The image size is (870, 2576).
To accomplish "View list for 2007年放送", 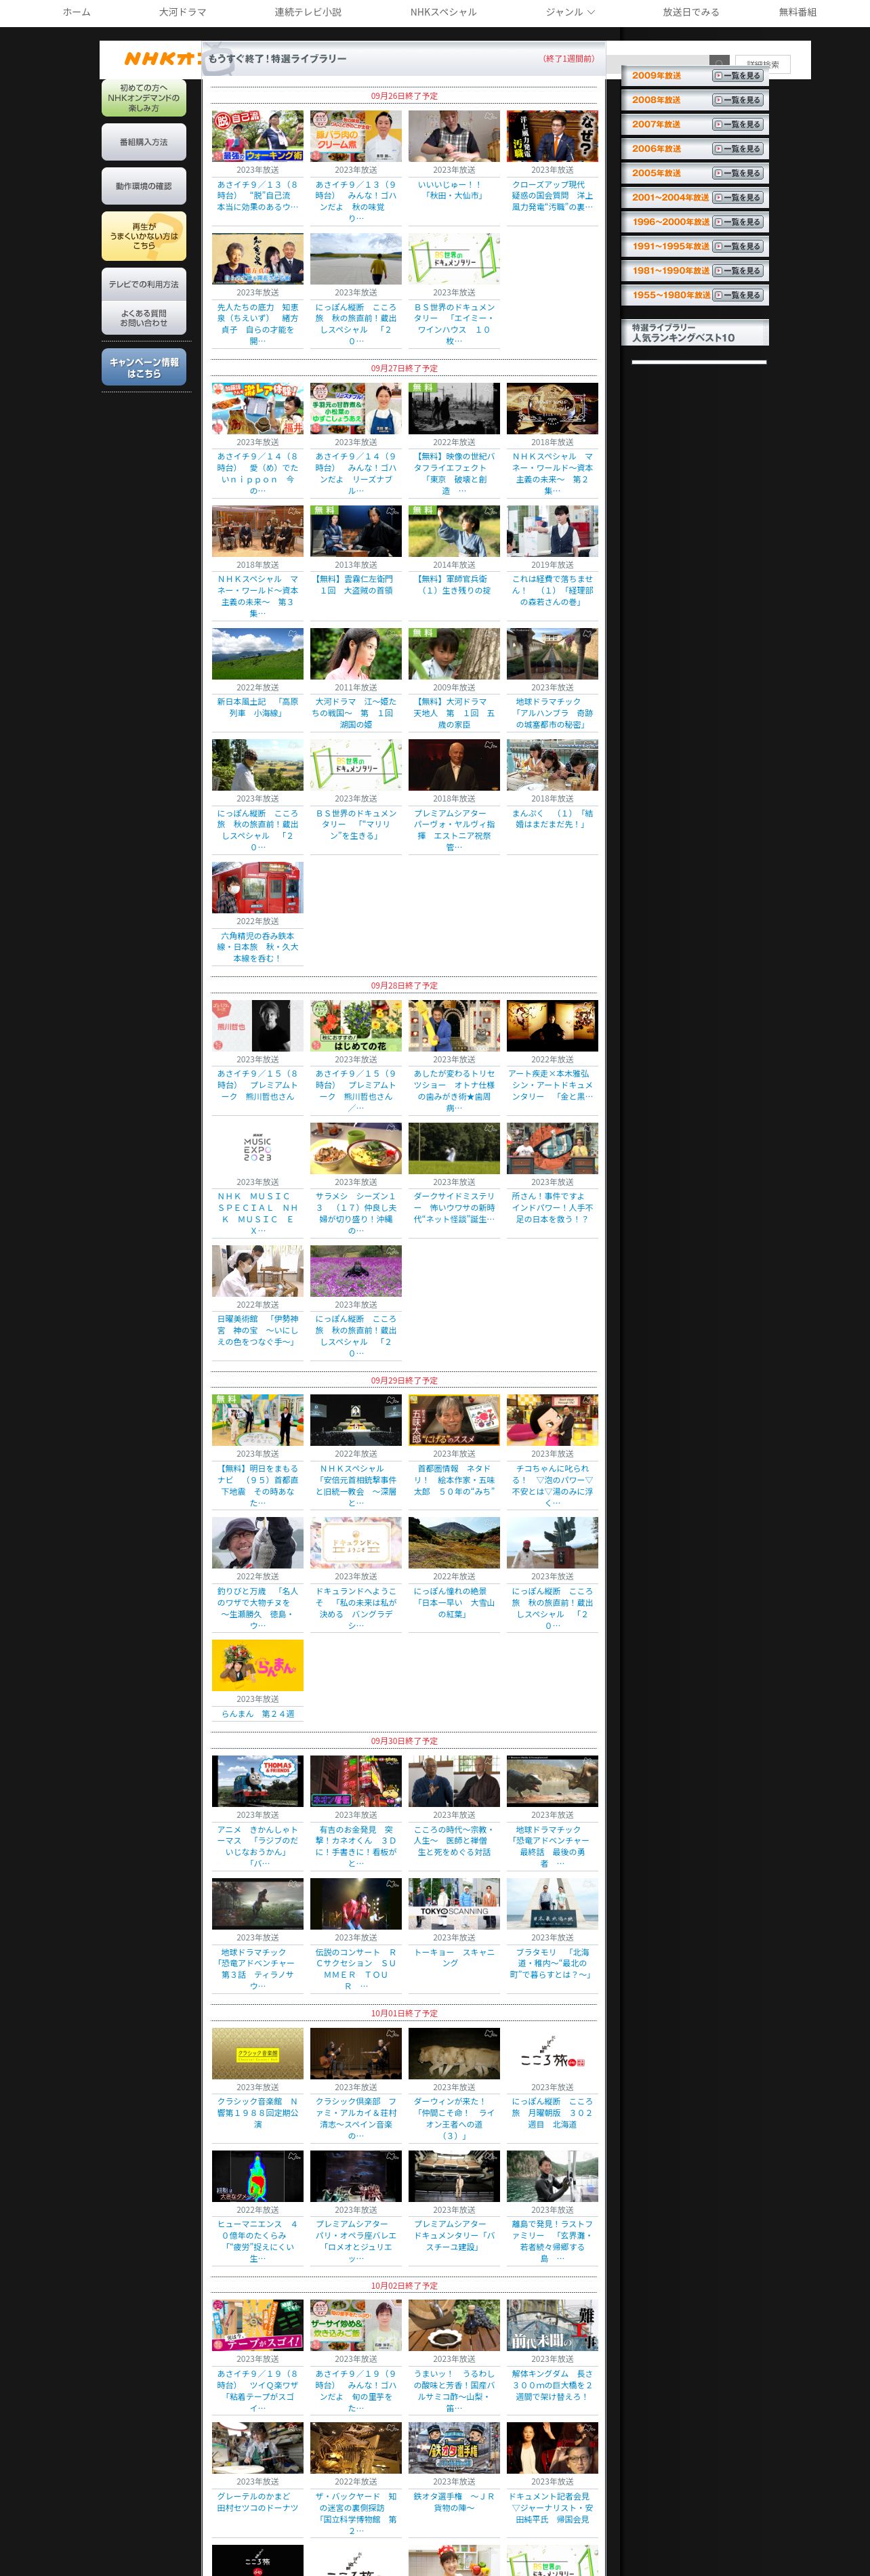I will (738, 125).
